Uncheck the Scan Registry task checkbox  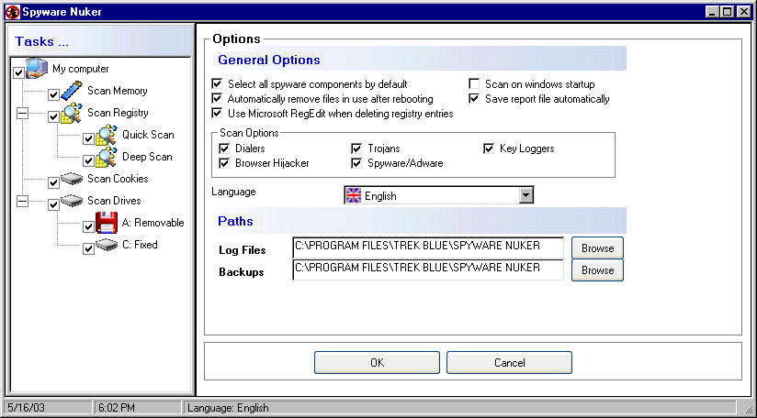tap(53, 117)
